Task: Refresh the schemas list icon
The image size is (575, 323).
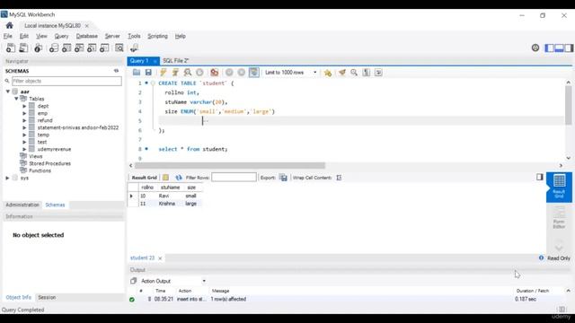Action: coord(116,71)
